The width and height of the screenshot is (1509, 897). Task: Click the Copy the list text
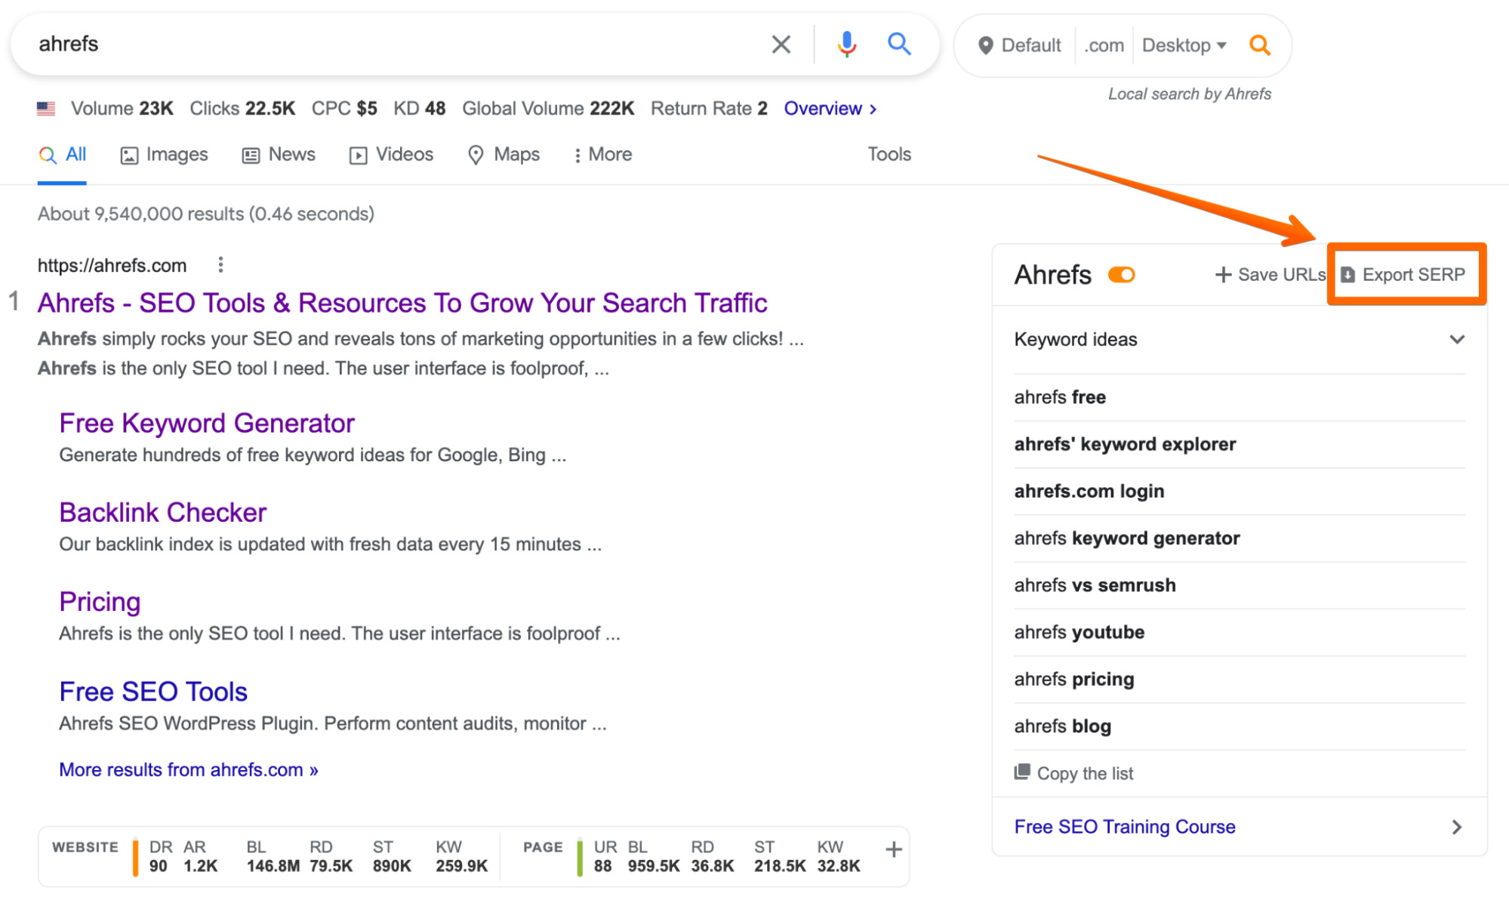click(x=1085, y=773)
